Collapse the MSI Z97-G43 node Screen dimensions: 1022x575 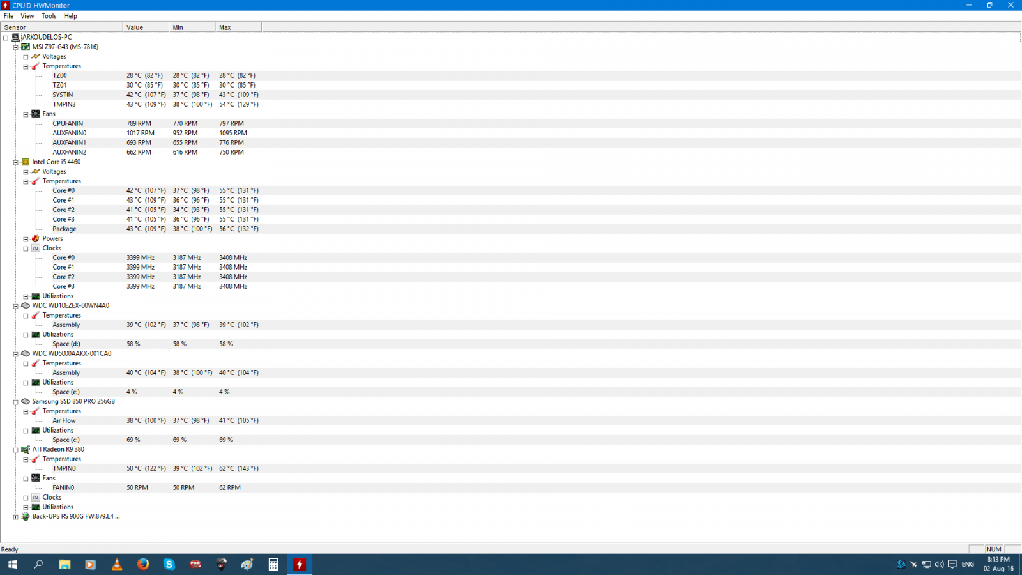pos(16,47)
